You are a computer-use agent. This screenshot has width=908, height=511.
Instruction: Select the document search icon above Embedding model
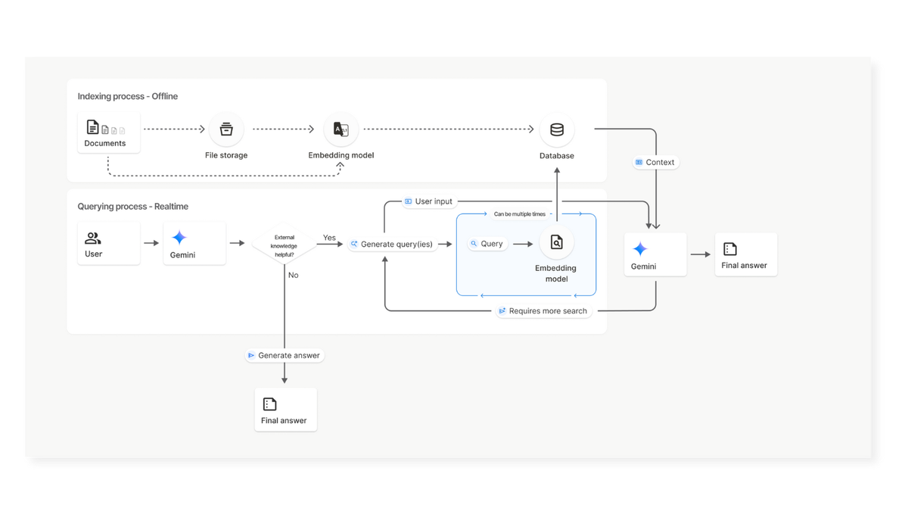point(557,242)
